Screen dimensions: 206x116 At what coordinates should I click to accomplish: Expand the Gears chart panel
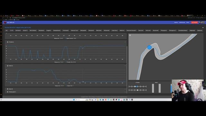[125, 89]
